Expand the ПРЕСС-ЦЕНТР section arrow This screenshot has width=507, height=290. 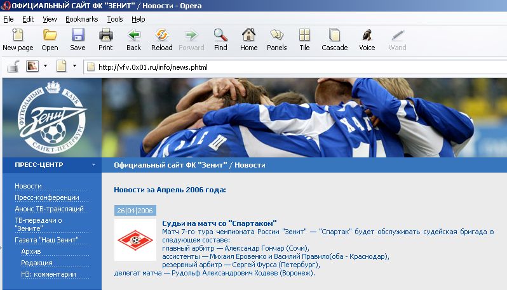94,165
